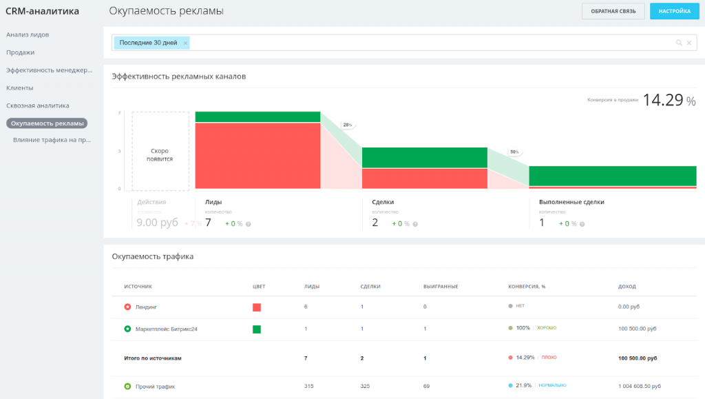The height and width of the screenshot is (399, 705).
Task: Click the Маркетплейс Битрикс24 source icon
Action: point(127,329)
